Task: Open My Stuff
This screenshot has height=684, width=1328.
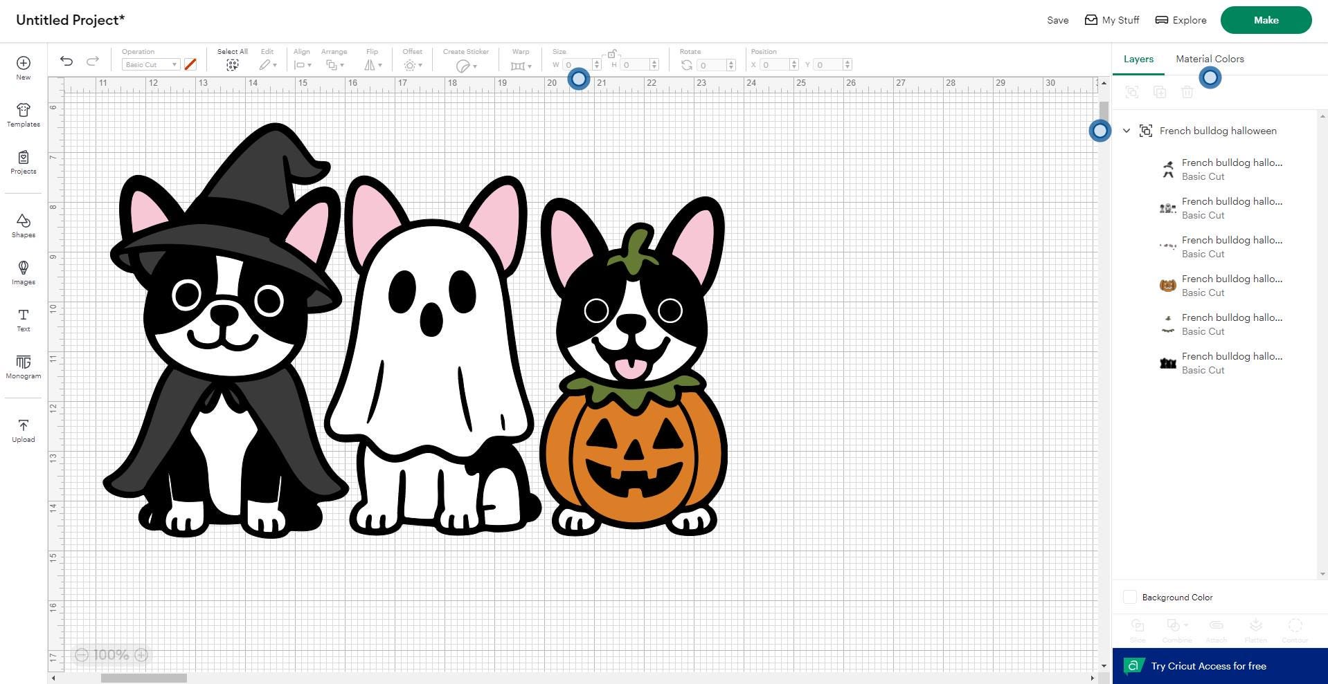Action: point(1112,20)
